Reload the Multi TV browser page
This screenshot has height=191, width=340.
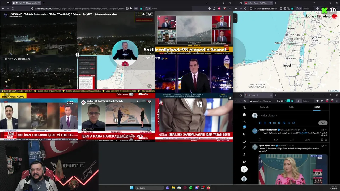coord(12,8)
